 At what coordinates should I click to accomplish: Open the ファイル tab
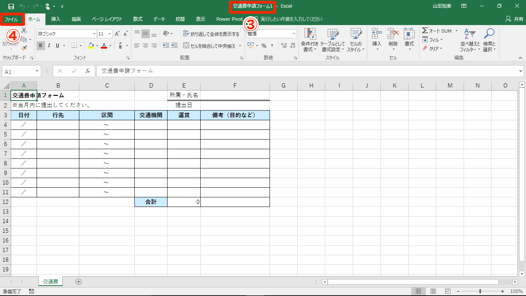[x=11, y=19]
